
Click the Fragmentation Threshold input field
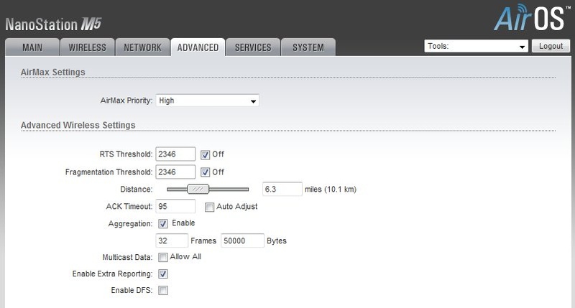click(175, 172)
